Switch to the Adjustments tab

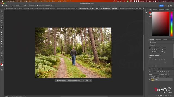click(158, 39)
